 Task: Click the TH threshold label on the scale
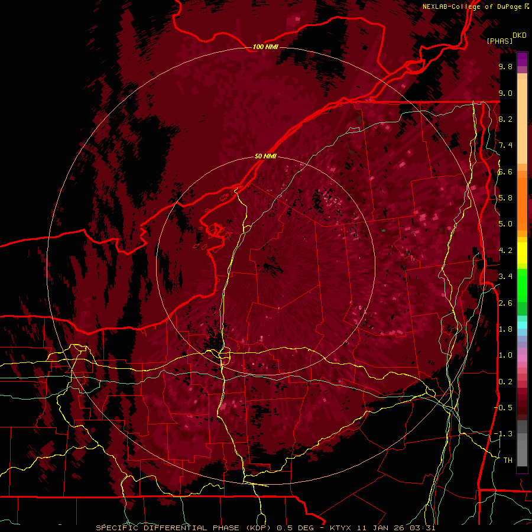pyautogui.click(x=508, y=460)
